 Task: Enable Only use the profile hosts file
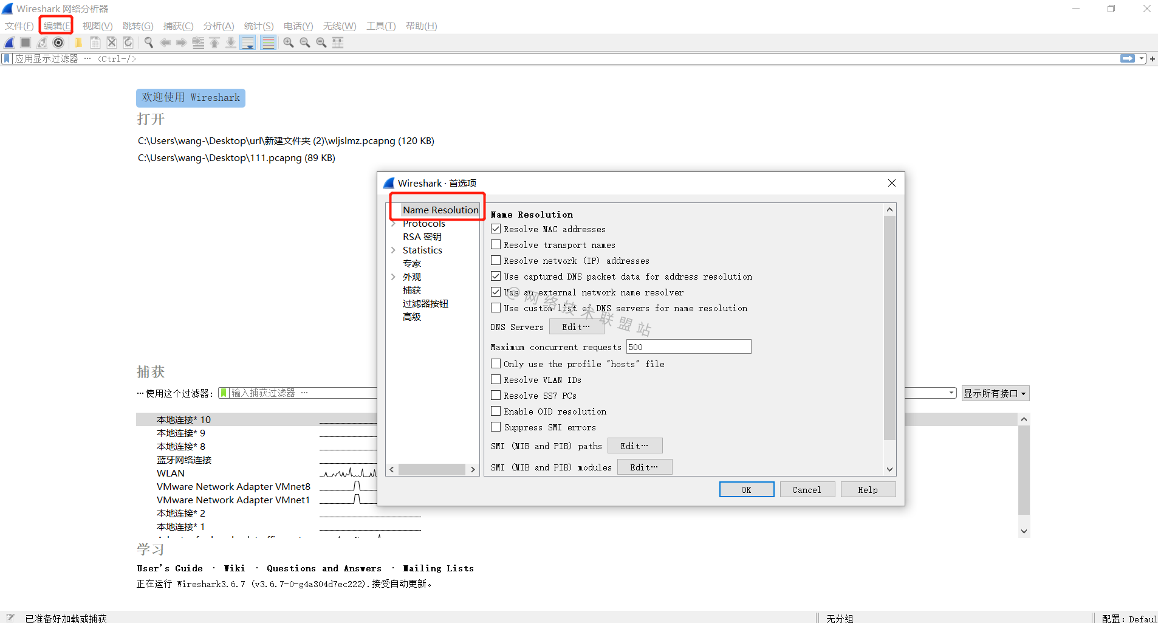coord(496,363)
